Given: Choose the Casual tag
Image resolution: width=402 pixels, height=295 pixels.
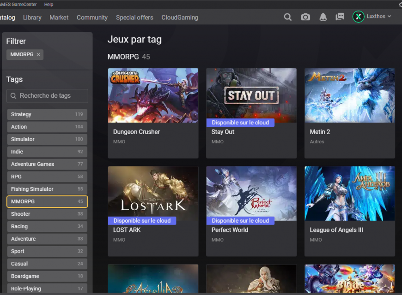Looking at the screenshot, I should pyautogui.click(x=47, y=264).
